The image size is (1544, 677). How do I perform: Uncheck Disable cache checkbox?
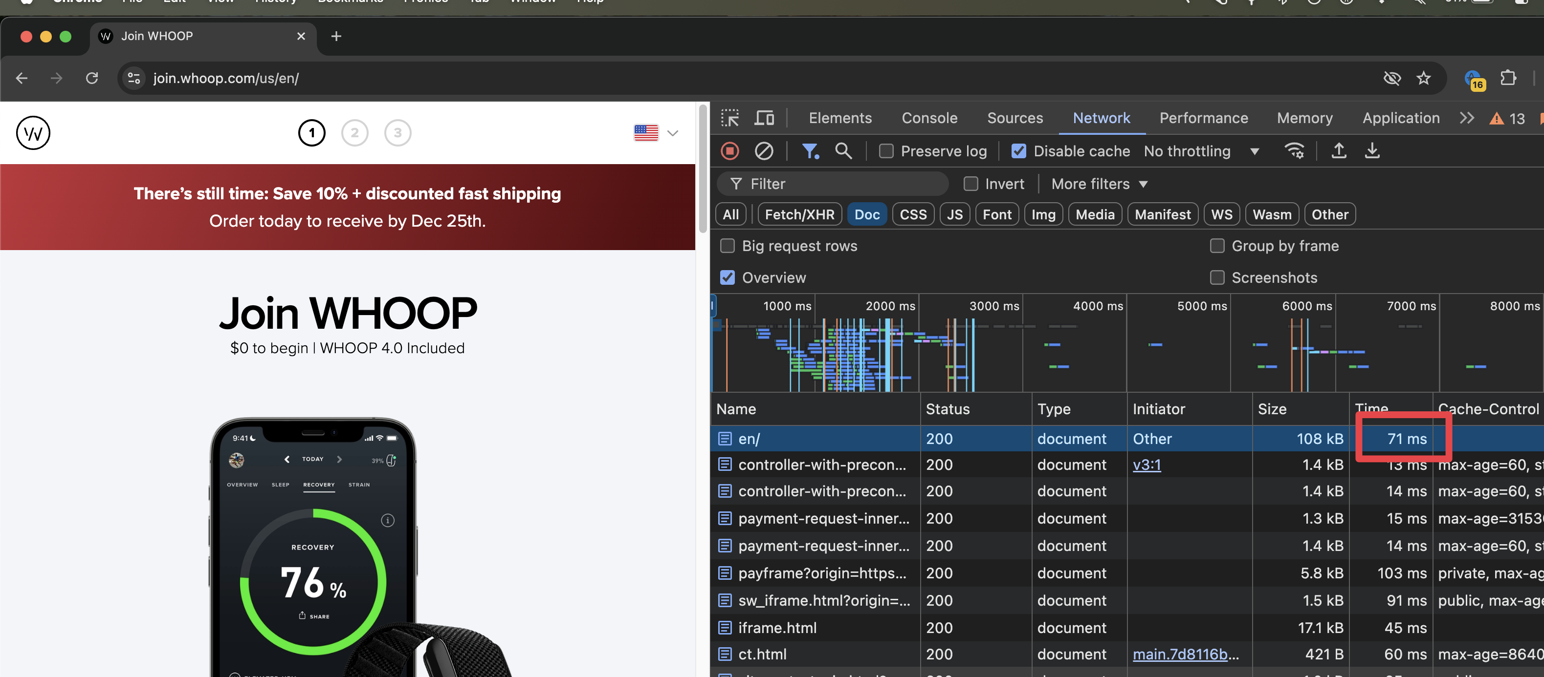pos(1018,151)
